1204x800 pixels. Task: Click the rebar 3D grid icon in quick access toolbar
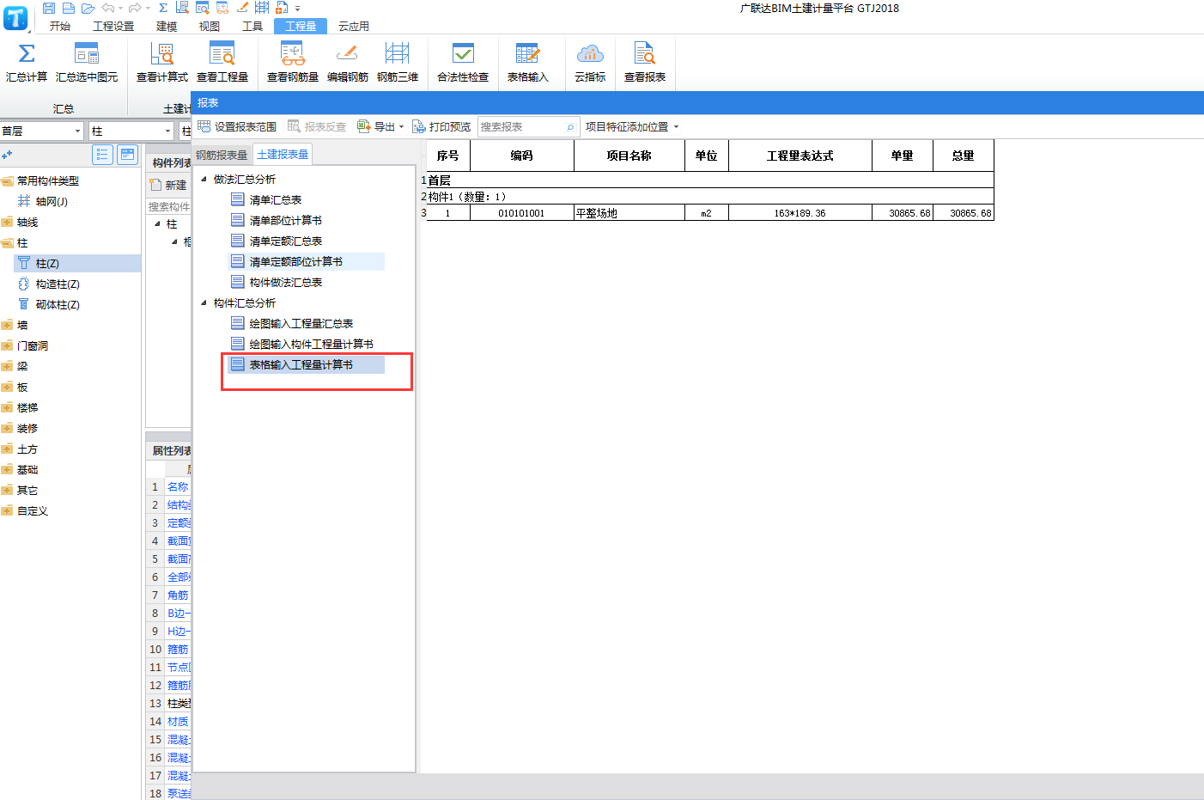tap(262, 8)
